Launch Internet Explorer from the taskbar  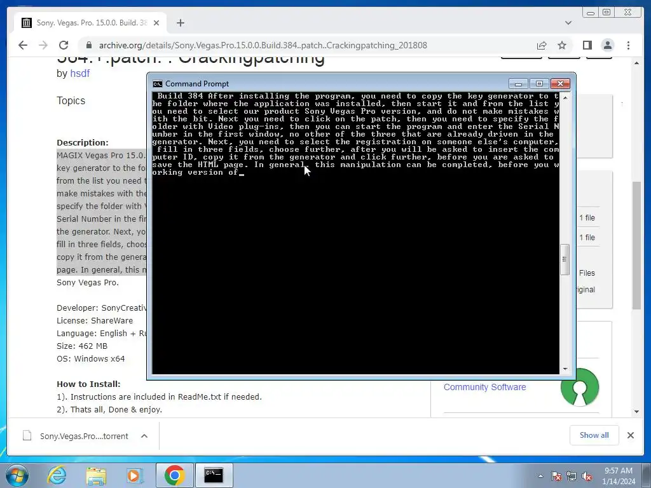[x=57, y=475]
